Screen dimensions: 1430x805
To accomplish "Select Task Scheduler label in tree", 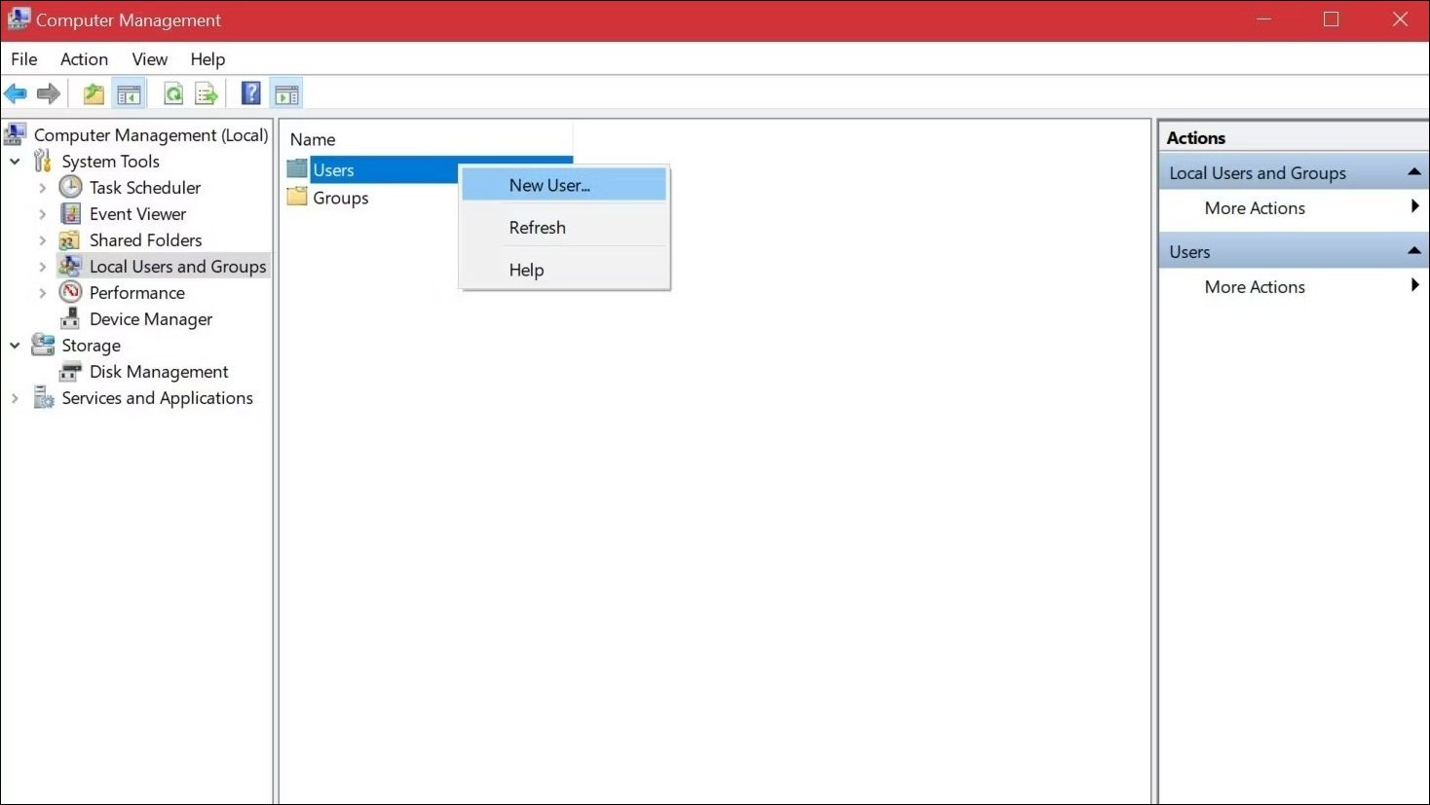I will click(145, 188).
